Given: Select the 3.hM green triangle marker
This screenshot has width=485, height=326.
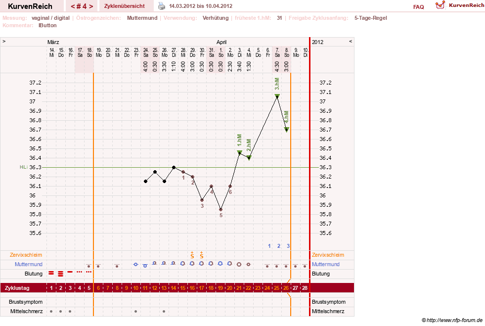Looking at the screenshot, I should pyautogui.click(x=277, y=96).
